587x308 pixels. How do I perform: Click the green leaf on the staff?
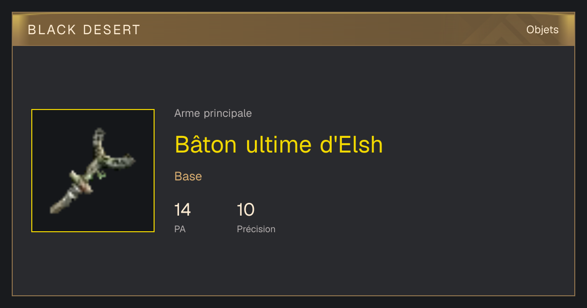tap(102, 175)
